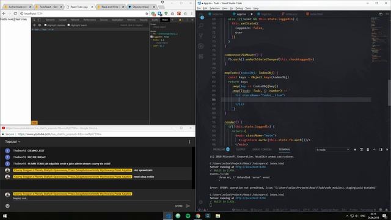The height and width of the screenshot is (220, 391).
Task: Open Chrome from the taskbar
Action: pos(198,216)
